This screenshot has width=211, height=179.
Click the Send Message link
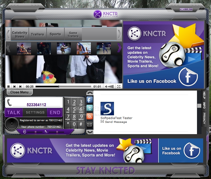tap(116, 122)
